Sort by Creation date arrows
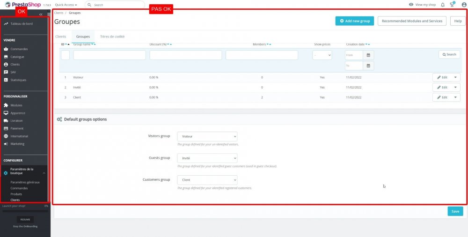The width and height of the screenshot is (468, 237). pos(368,44)
